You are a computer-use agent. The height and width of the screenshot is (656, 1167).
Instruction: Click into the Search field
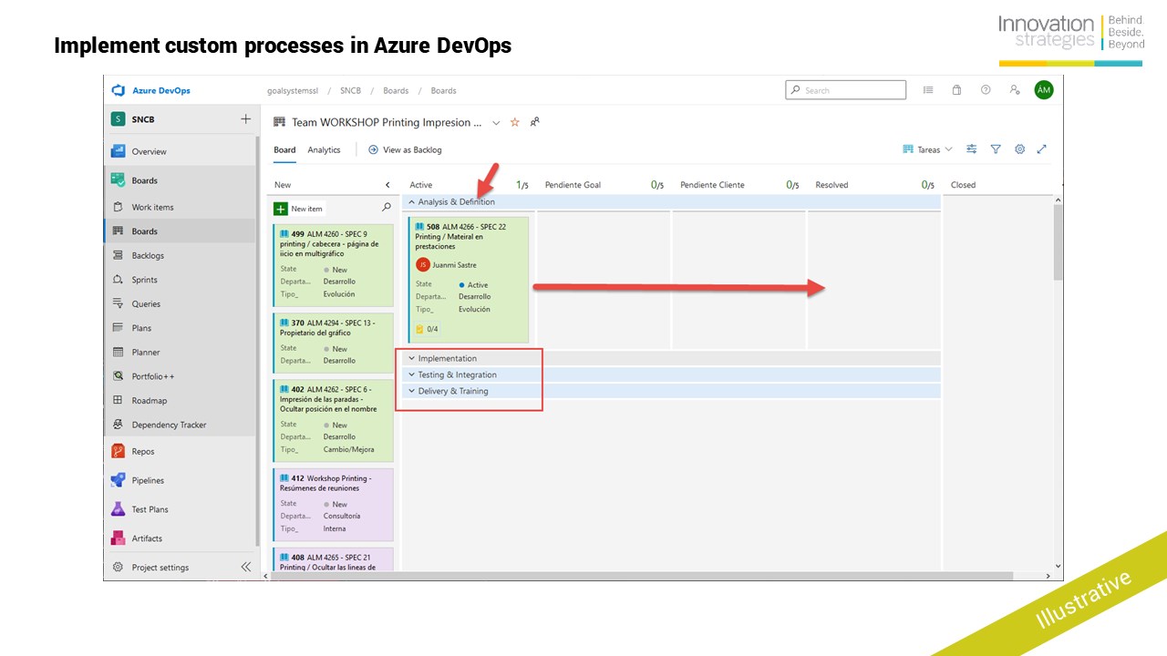coord(845,90)
